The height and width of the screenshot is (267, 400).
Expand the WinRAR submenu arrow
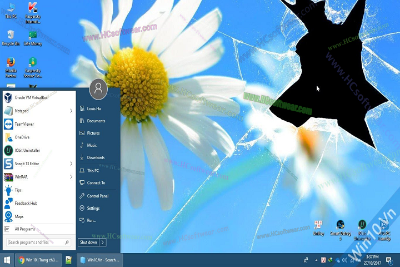coord(71,177)
